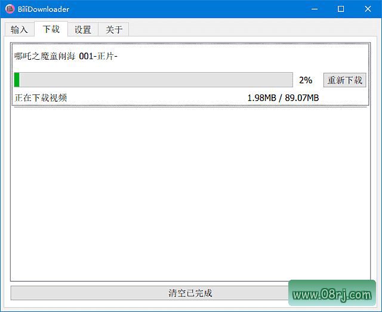The image size is (382, 312).
Task: Select the 下载 tab
Action: click(51, 29)
